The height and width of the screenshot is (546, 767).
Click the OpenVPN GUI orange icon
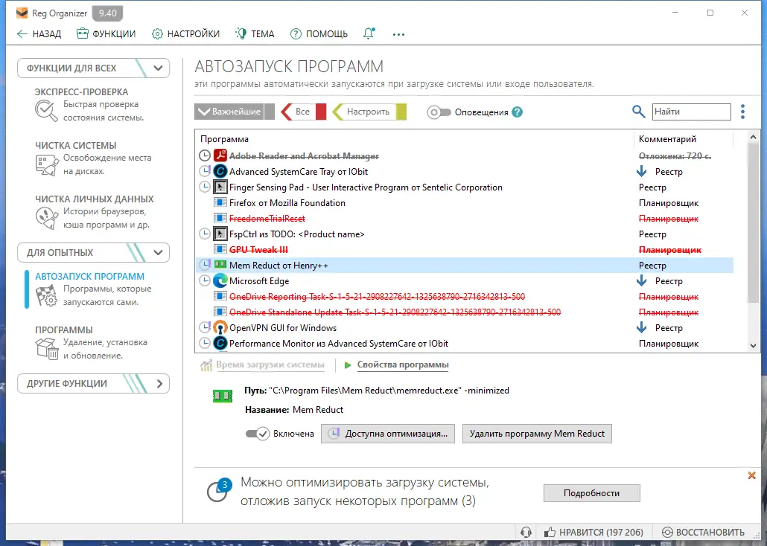pos(220,327)
